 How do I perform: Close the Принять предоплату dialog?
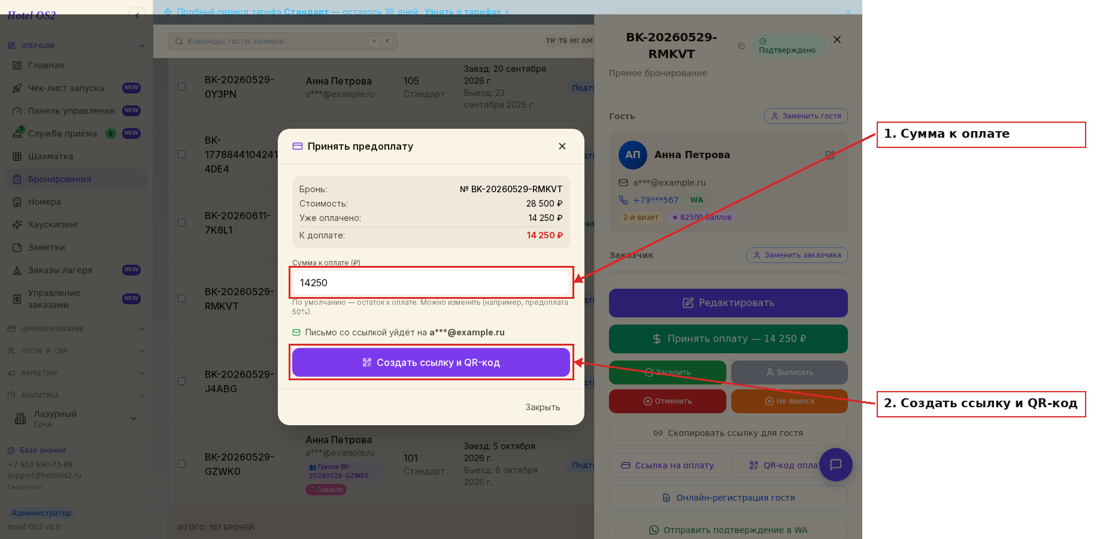pos(562,146)
